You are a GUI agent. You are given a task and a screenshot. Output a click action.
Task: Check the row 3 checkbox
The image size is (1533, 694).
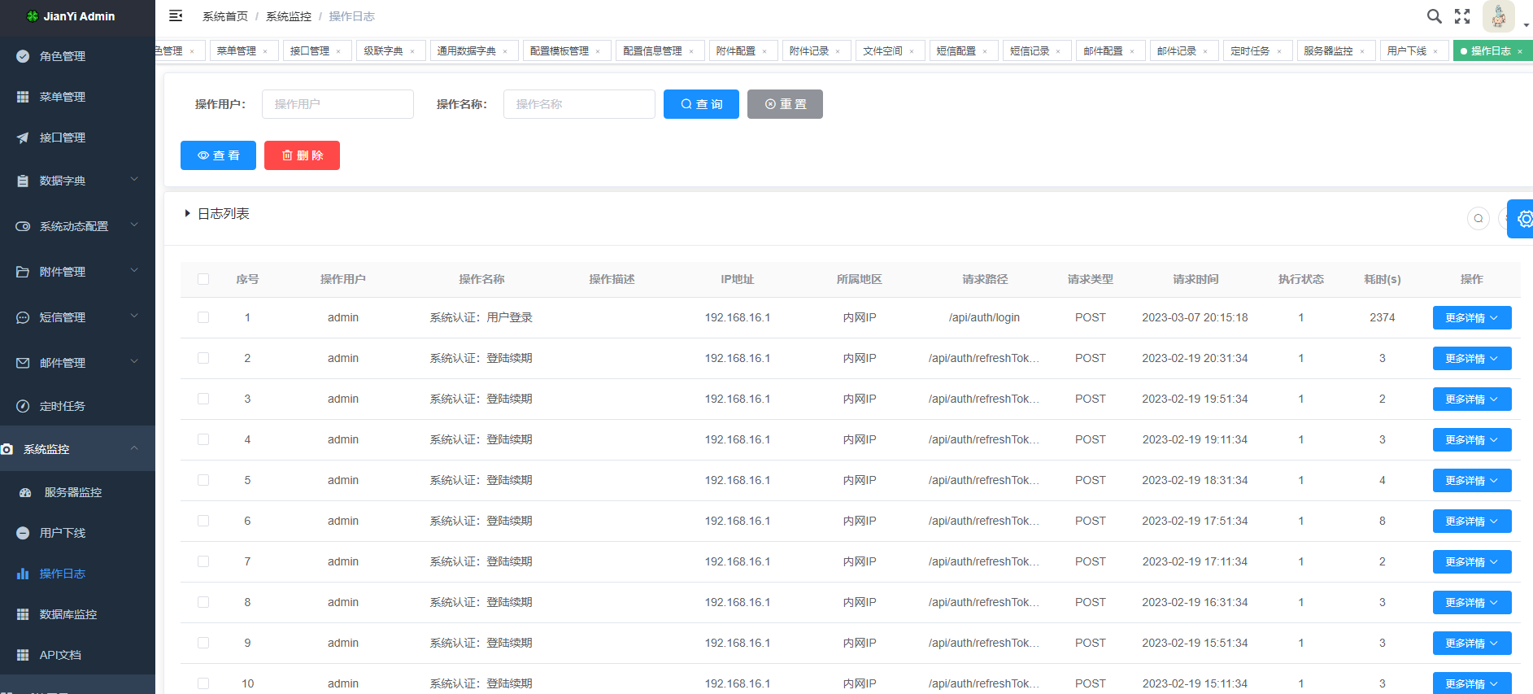(203, 399)
